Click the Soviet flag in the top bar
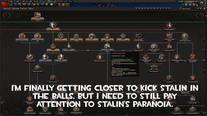 pos(4,3)
